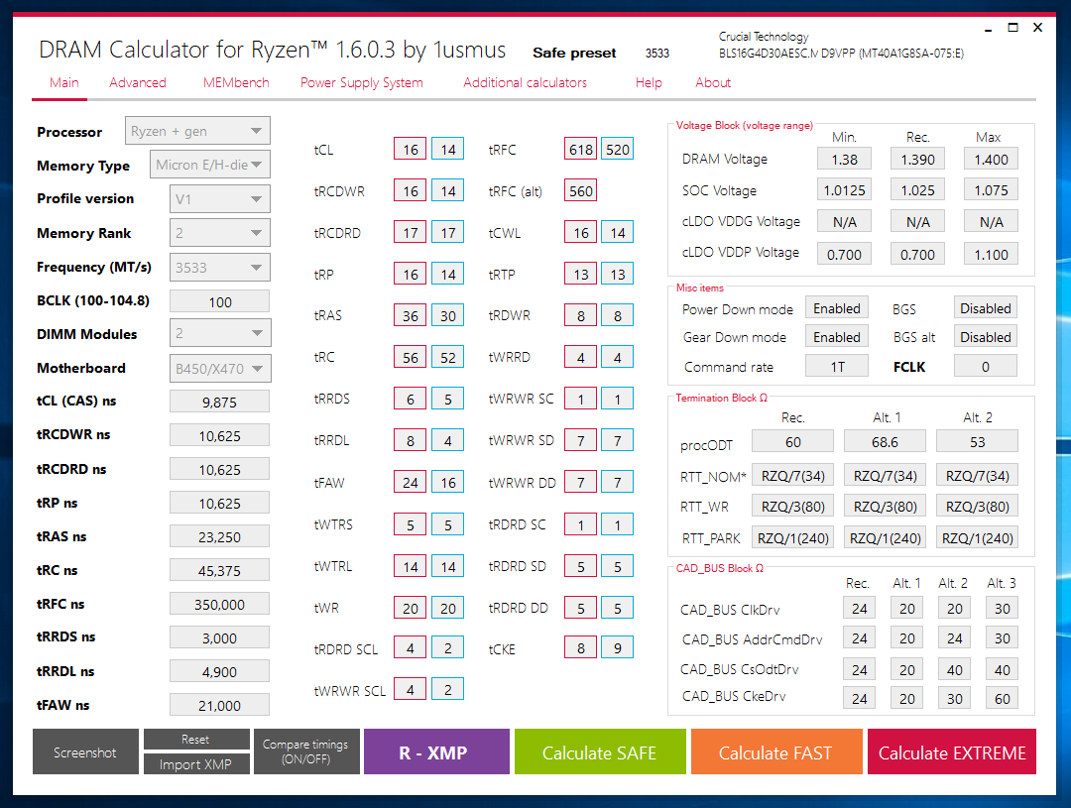Click the Import XMP button
Image resolution: width=1071 pixels, height=808 pixels.
tap(196, 763)
